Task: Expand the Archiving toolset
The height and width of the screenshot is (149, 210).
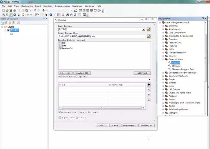Action: pyautogui.click(x=163, y=26)
